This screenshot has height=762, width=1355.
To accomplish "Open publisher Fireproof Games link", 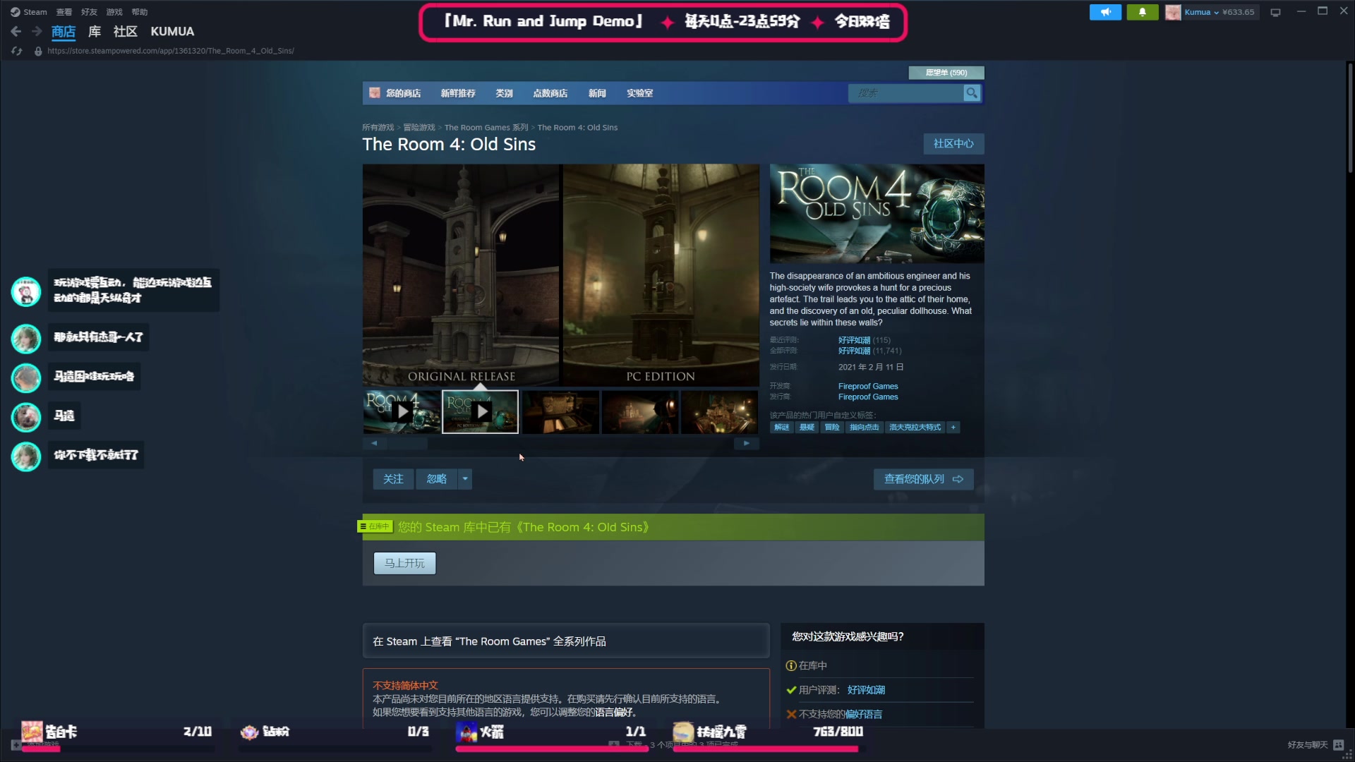I will [x=868, y=397].
